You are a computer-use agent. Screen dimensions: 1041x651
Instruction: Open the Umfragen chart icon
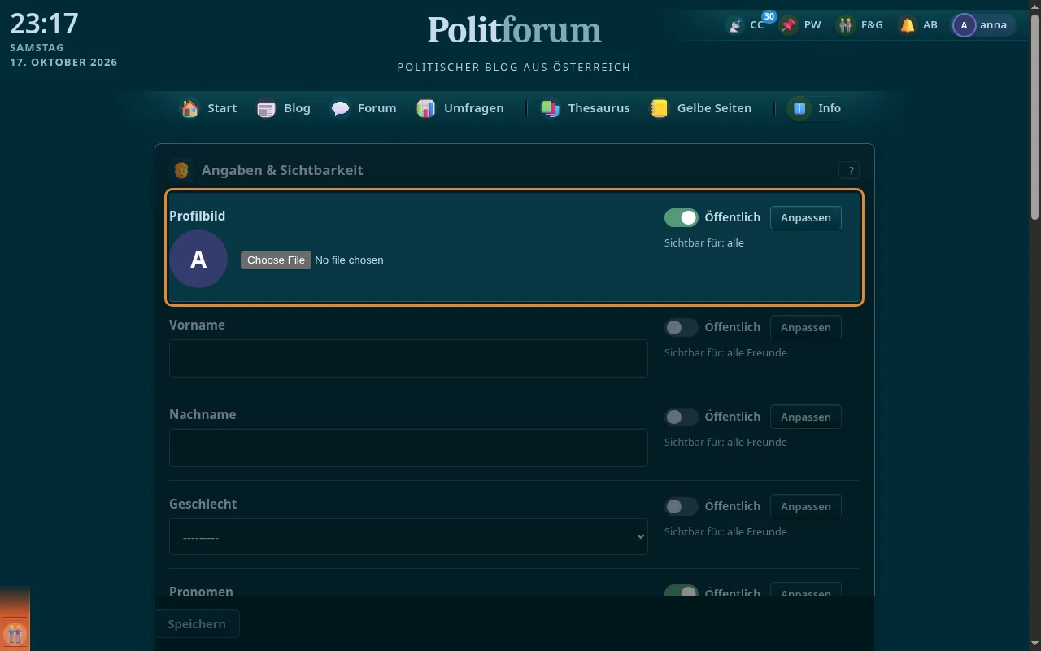pos(426,108)
